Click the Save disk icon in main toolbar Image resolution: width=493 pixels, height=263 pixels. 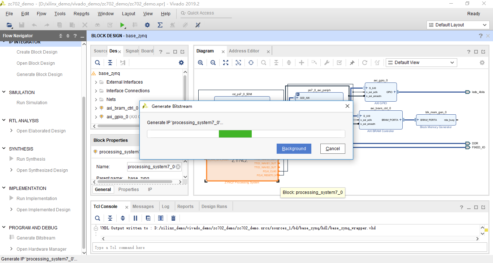pyautogui.click(x=22, y=25)
